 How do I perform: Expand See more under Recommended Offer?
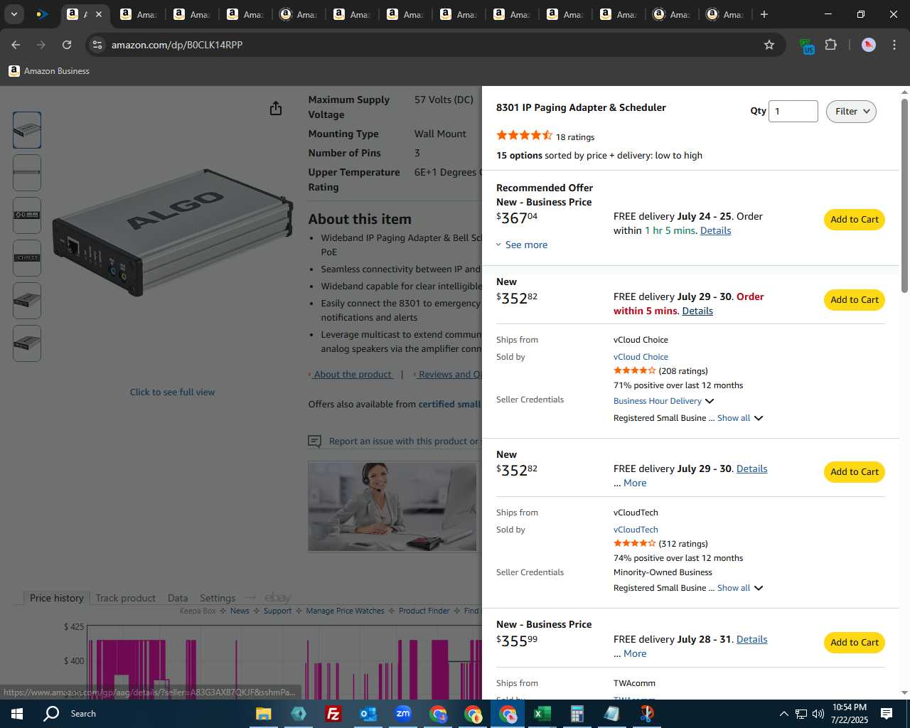pyautogui.click(x=522, y=245)
